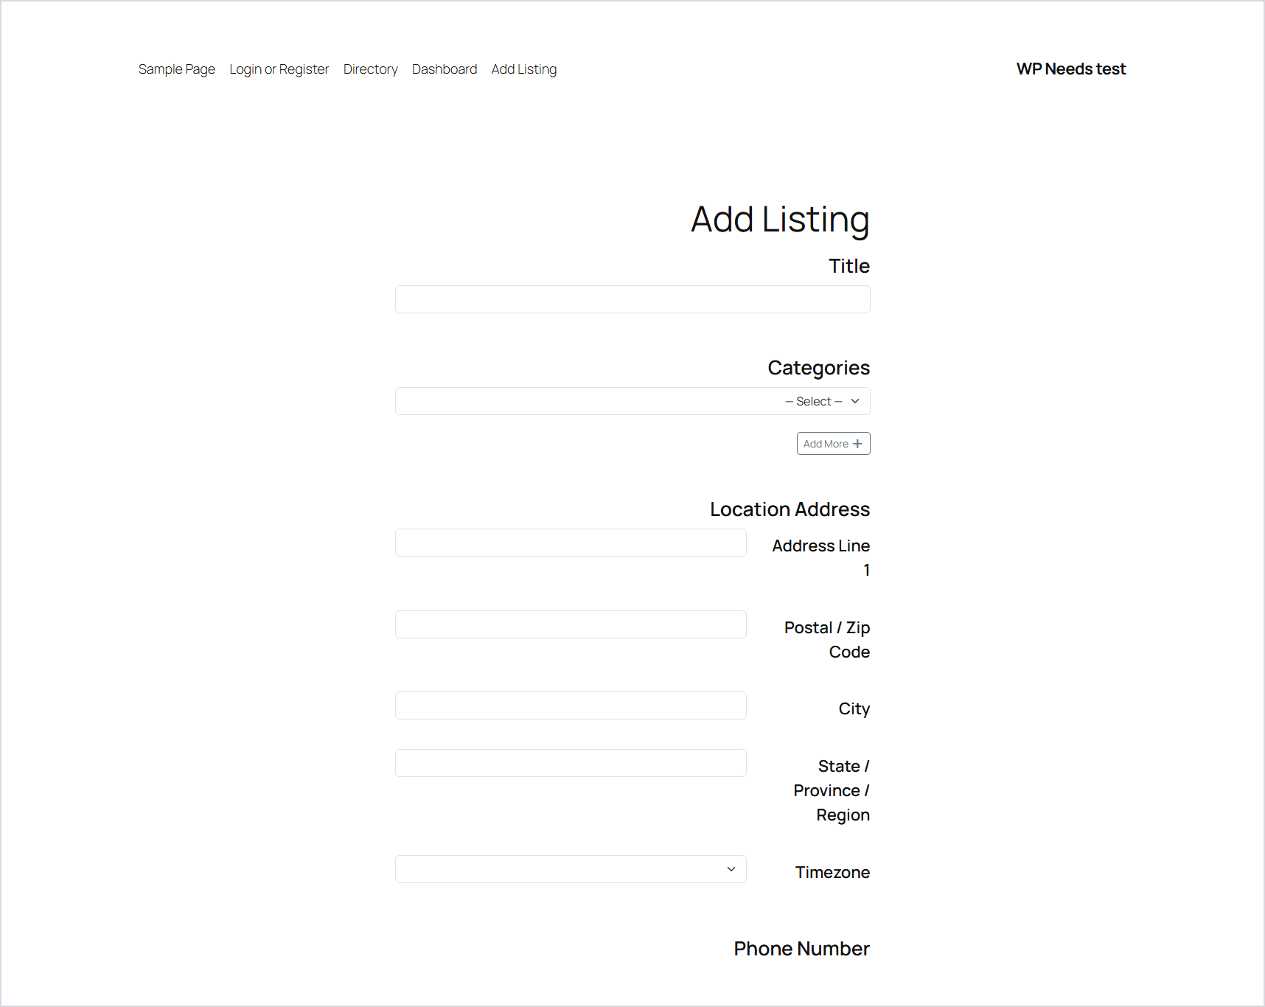Image resolution: width=1265 pixels, height=1007 pixels.
Task: Focus the City input field
Action: pyautogui.click(x=571, y=705)
